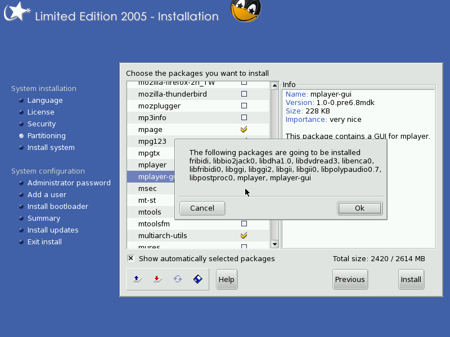Select the mplayer package row
450x337 pixels.
pos(151,165)
